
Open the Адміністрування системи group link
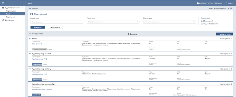coord(42,89)
